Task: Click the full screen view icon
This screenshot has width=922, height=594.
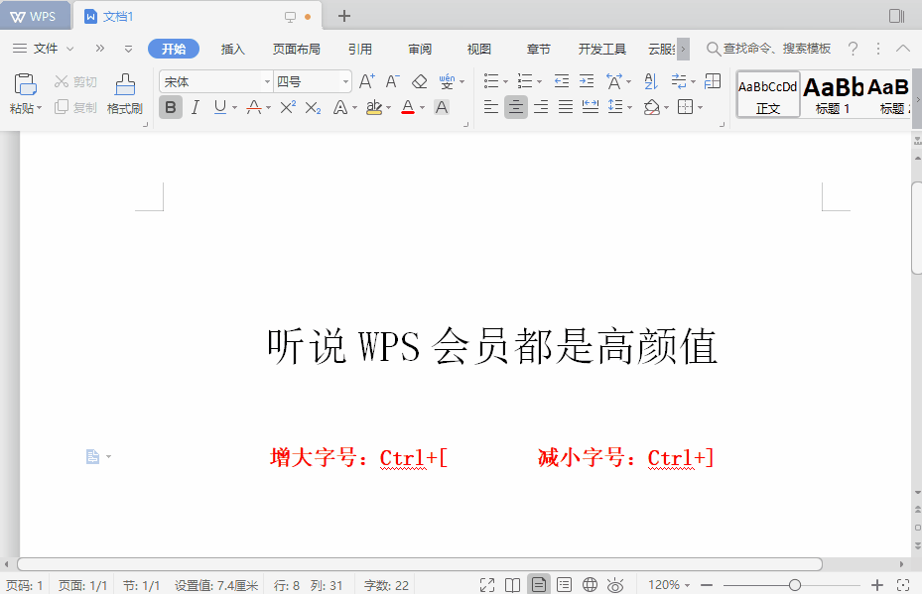Action: pos(487,585)
